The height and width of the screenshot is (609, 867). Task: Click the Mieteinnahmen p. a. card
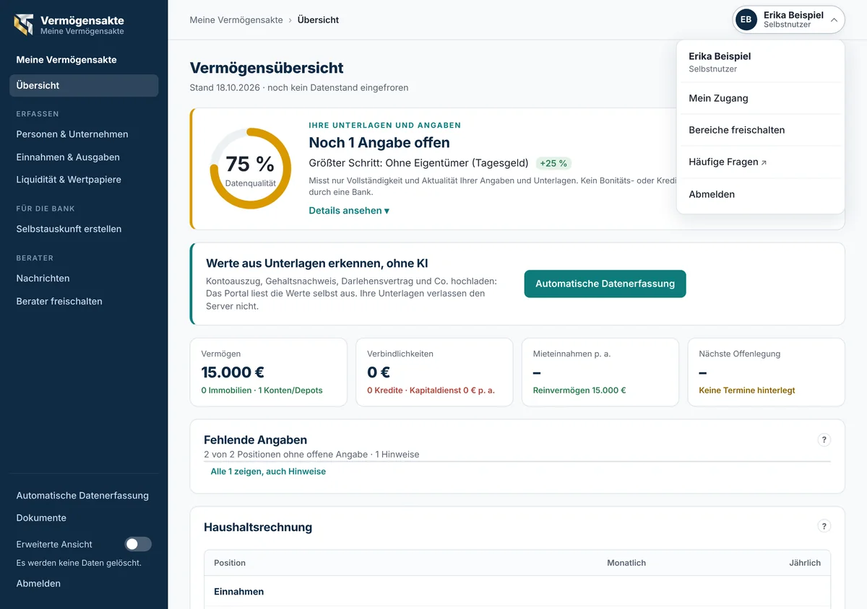coord(600,372)
